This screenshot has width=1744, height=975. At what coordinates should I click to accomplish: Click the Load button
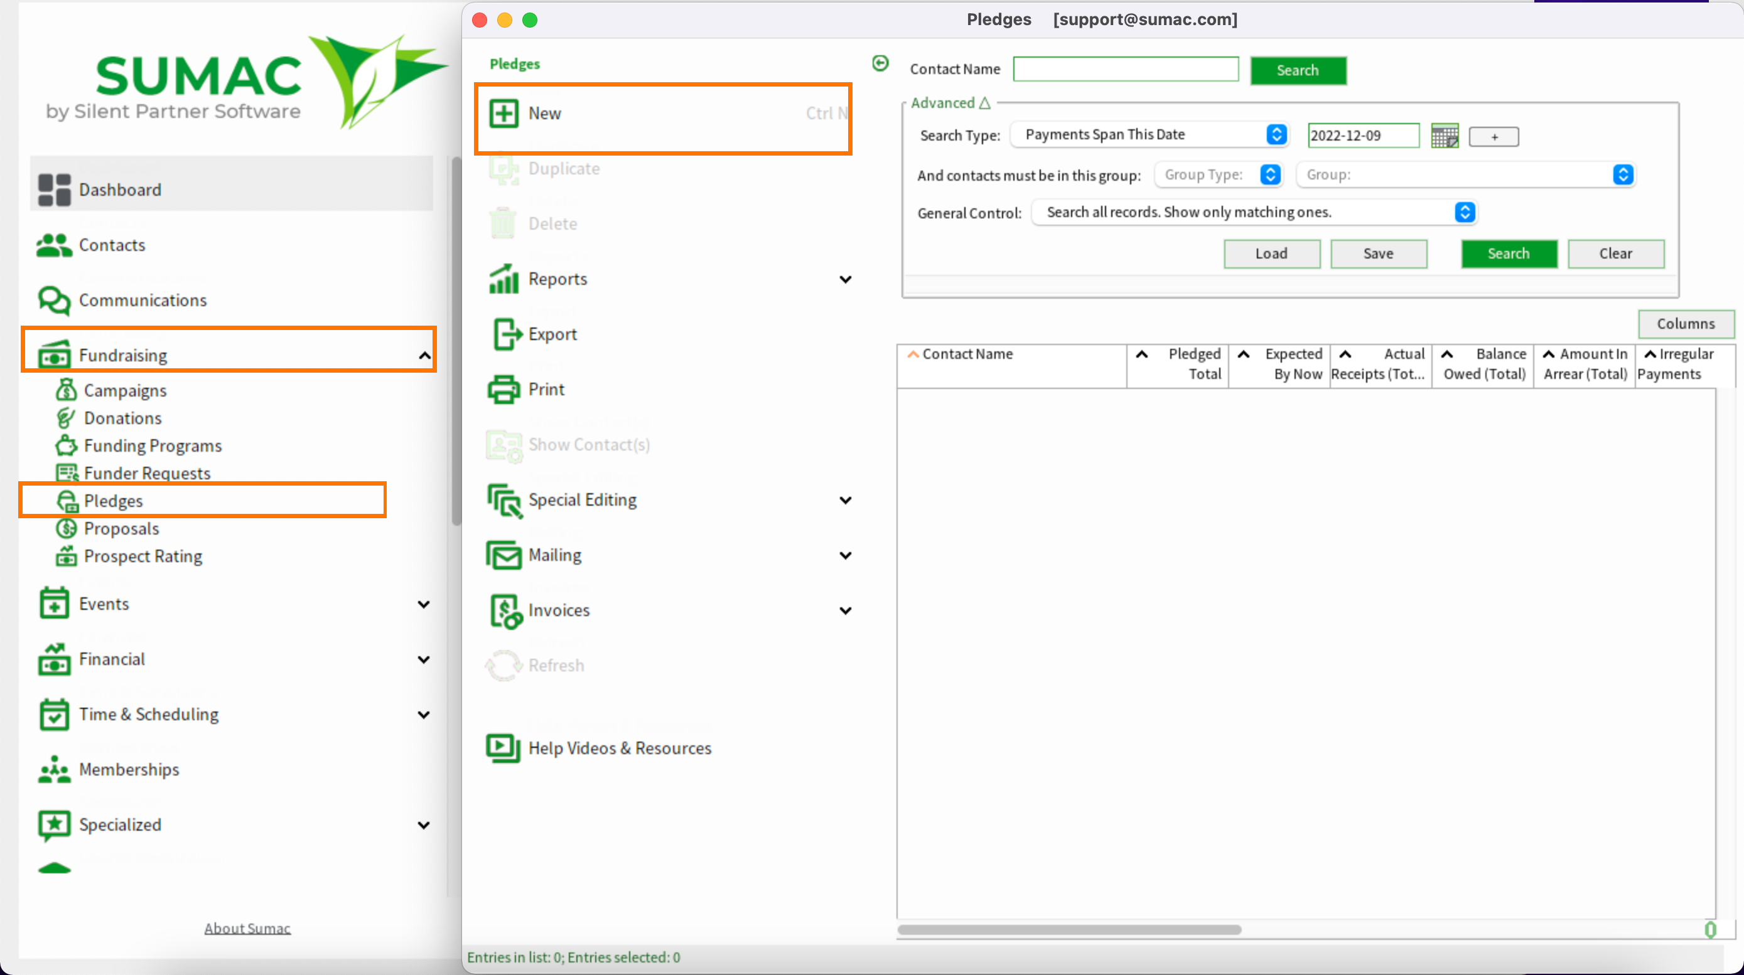(x=1271, y=253)
